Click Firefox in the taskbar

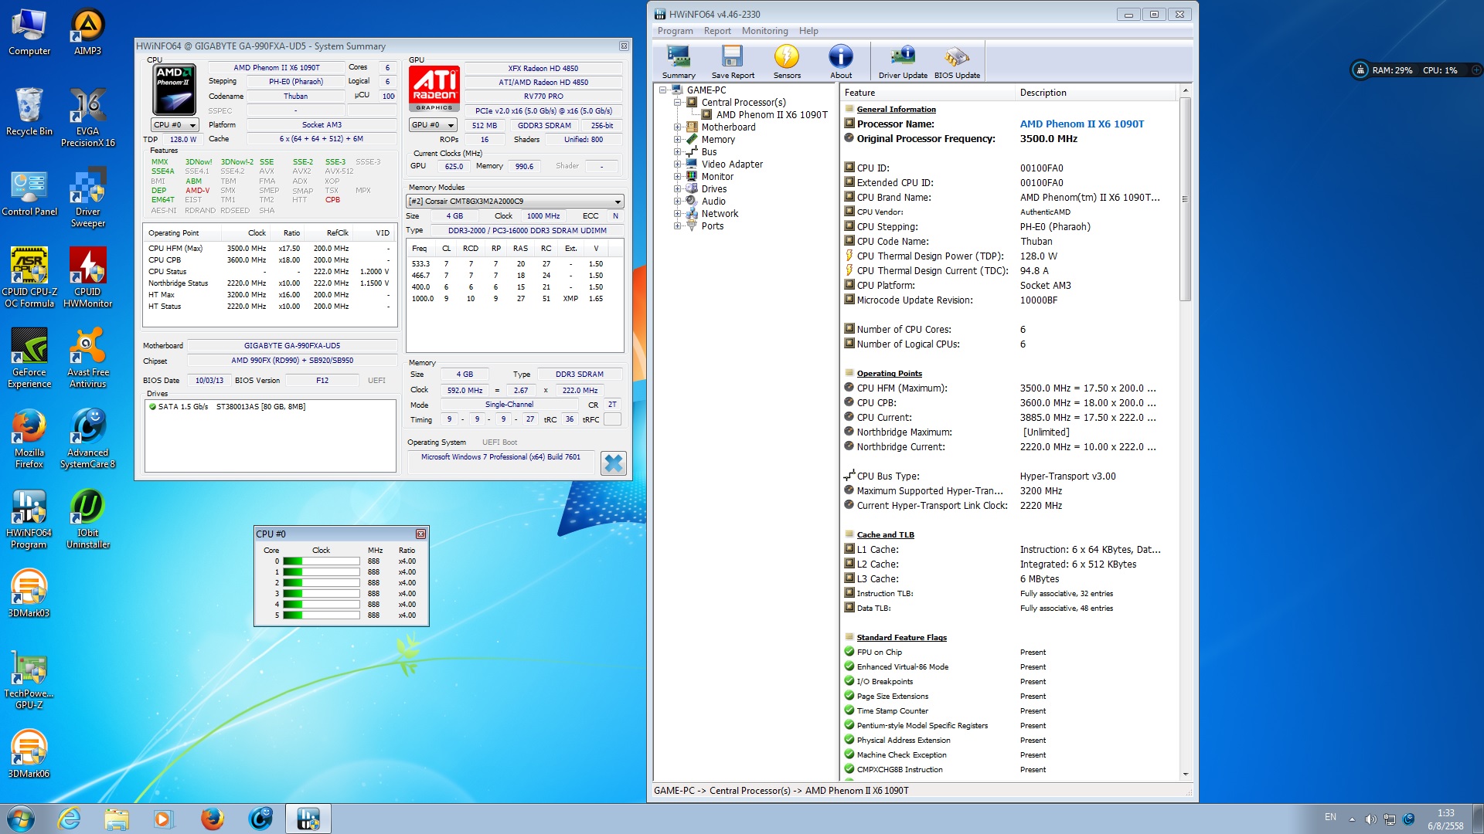(212, 819)
